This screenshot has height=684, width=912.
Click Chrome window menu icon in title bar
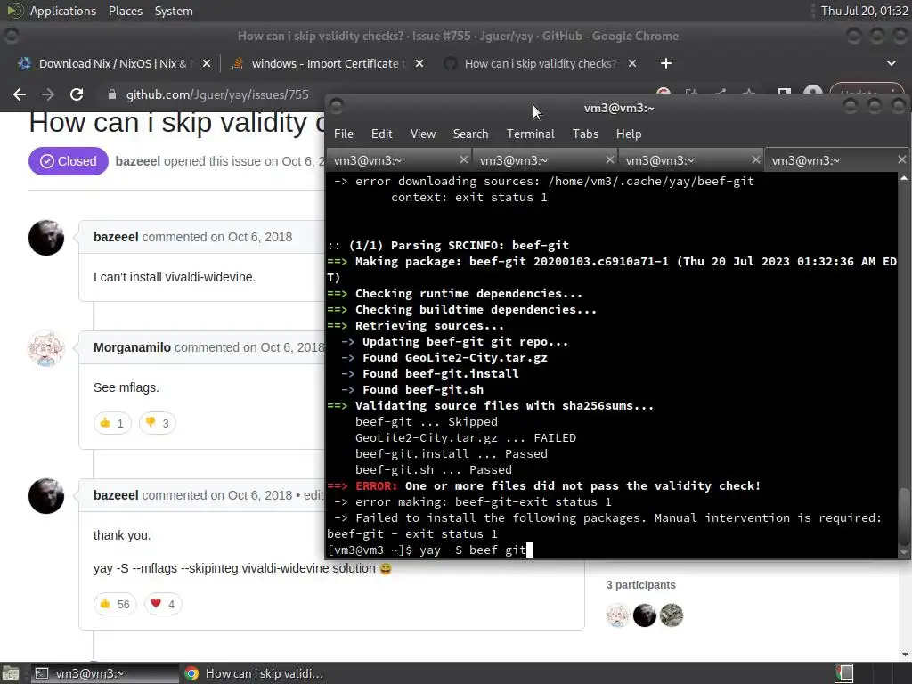[11, 36]
